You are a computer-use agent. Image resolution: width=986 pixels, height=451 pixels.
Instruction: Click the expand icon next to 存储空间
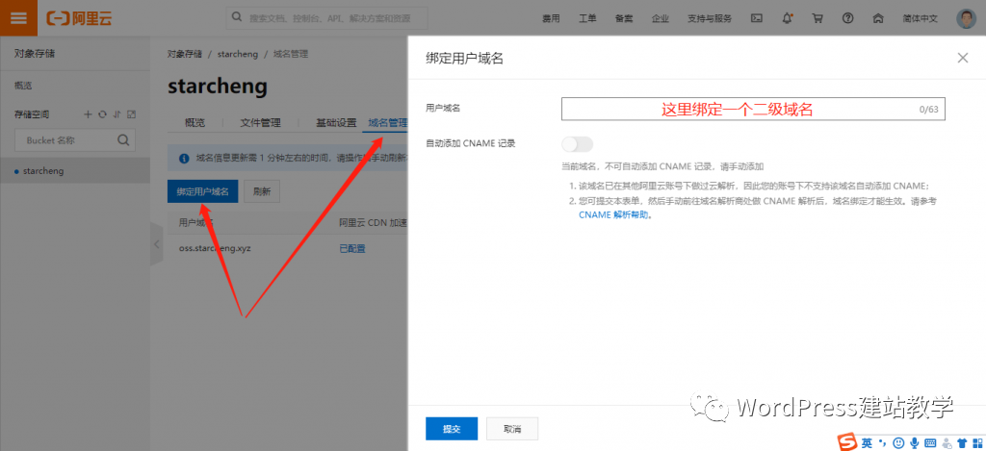tap(131, 114)
